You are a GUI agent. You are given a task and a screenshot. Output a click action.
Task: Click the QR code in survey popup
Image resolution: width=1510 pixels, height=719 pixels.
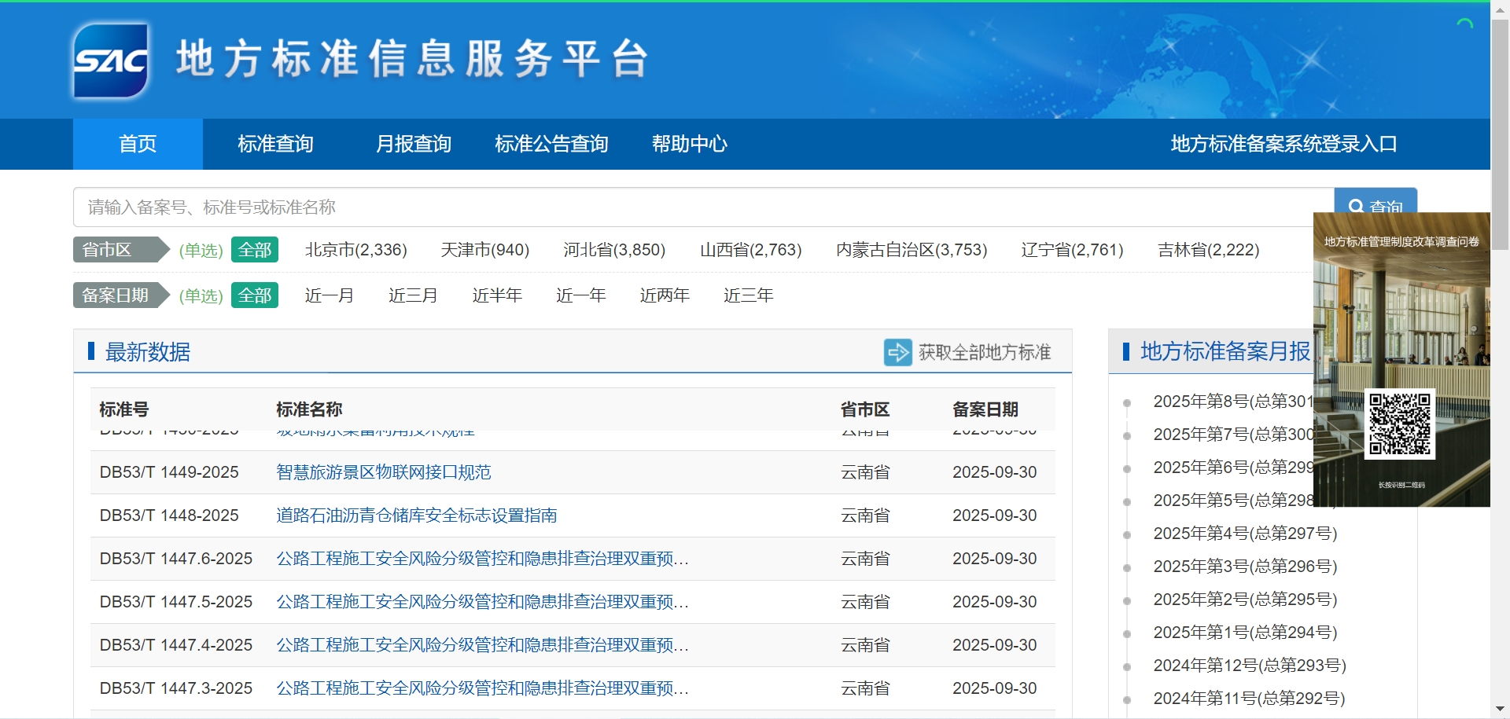click(x=1399, y=424)
